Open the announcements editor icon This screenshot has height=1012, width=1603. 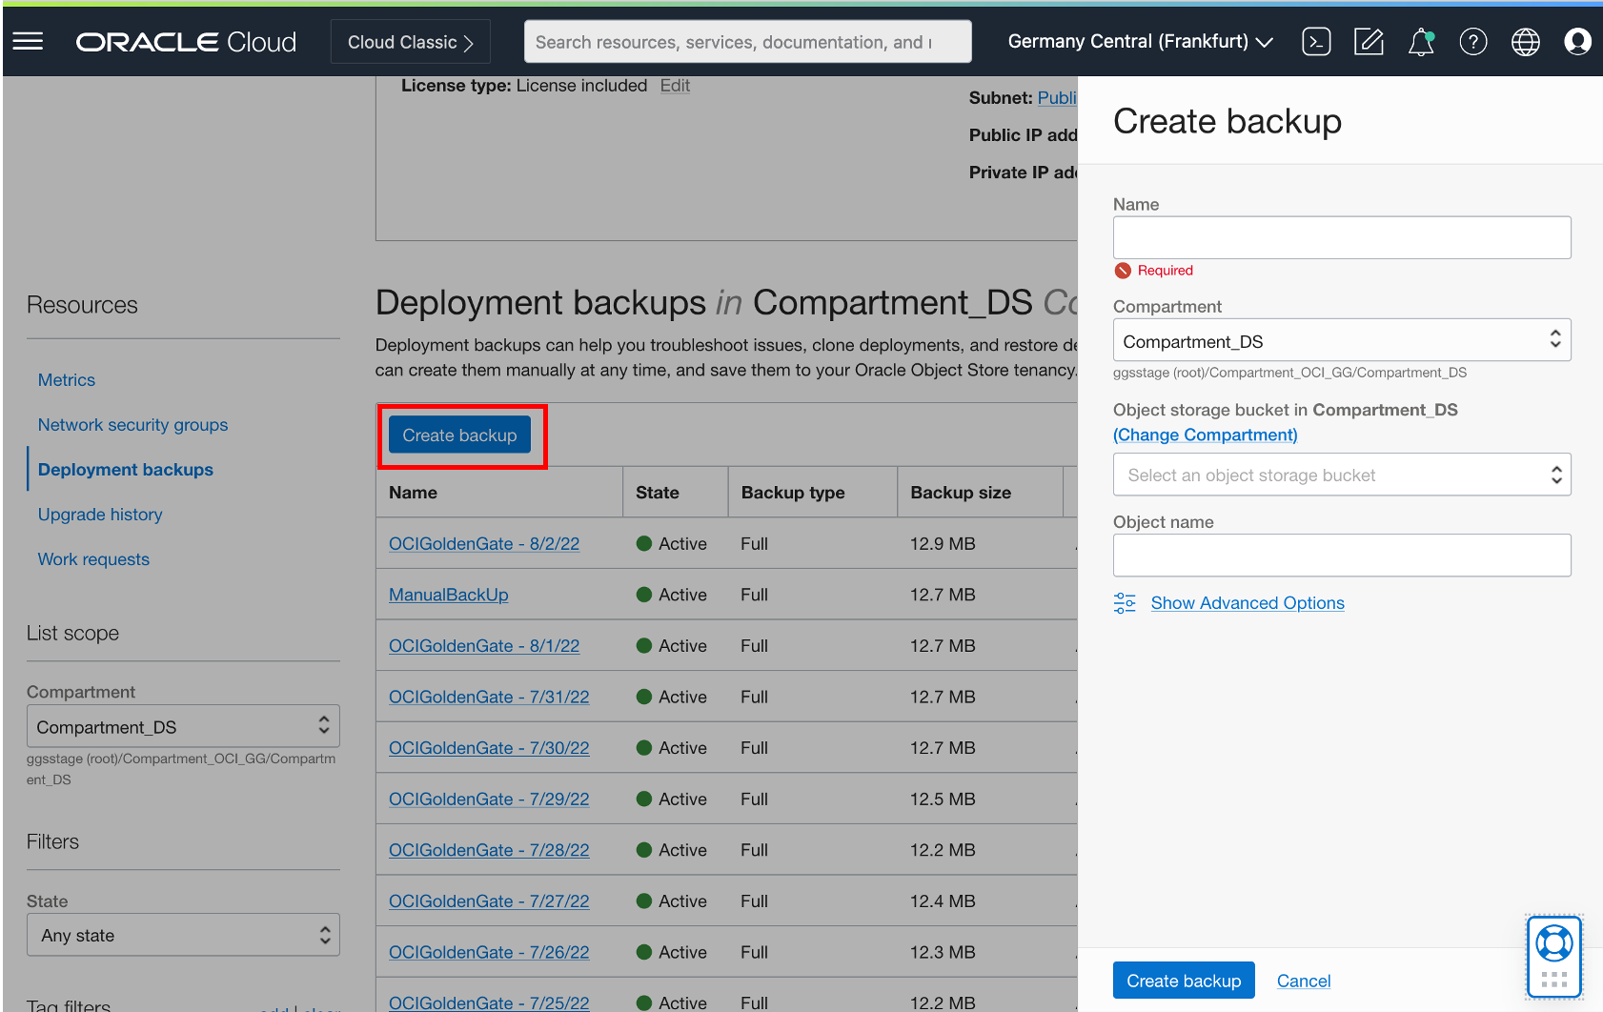click(1369, 41)
